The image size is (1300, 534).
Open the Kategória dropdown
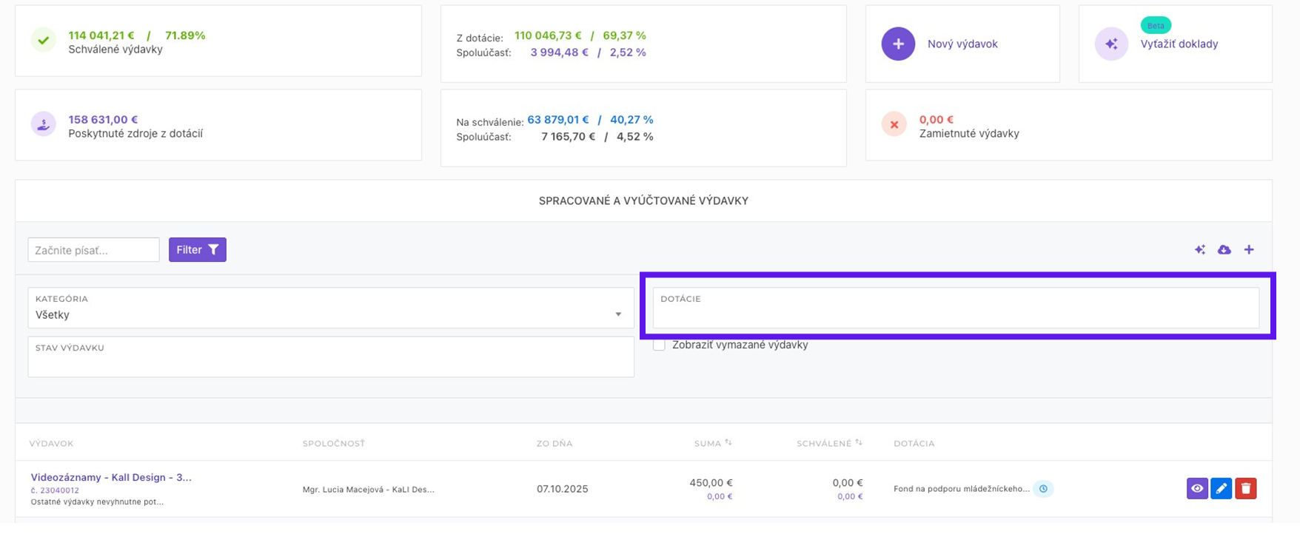point(330,308)
